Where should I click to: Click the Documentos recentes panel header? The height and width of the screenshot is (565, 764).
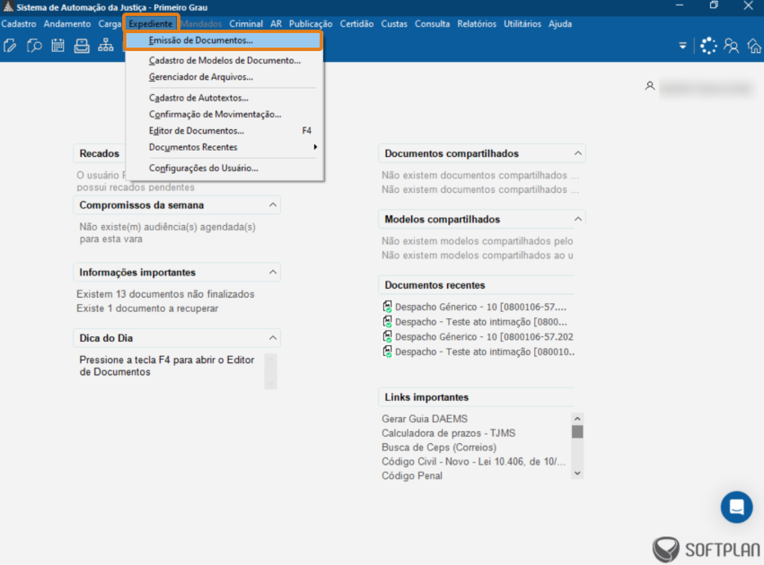(x=476, y=285)
